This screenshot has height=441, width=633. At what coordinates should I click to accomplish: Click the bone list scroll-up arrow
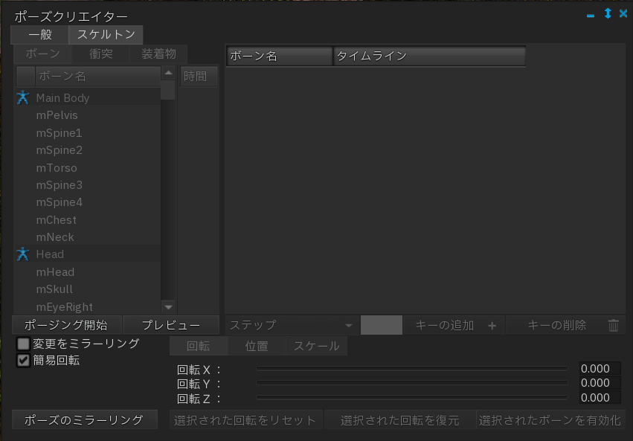tap(168, 73)
